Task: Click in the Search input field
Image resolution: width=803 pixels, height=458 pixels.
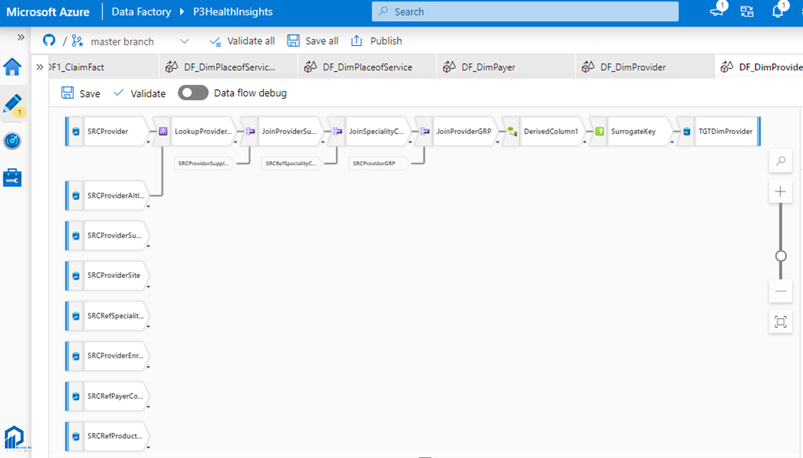Action: click(x=525, y=12)
